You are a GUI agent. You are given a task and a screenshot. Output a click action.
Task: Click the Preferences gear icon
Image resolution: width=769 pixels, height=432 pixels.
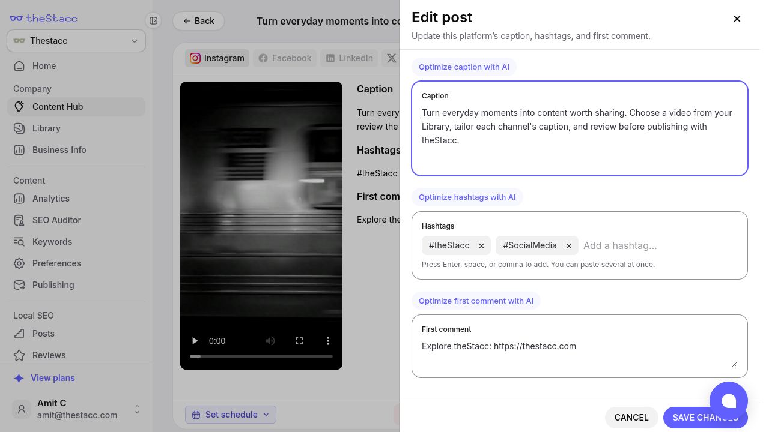pyautogui.click(x=19, y=263)
